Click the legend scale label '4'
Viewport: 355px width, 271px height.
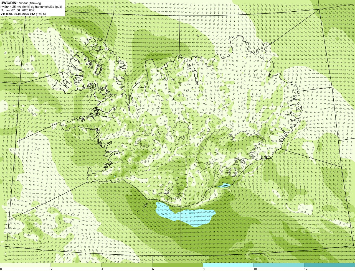[102, 269]
